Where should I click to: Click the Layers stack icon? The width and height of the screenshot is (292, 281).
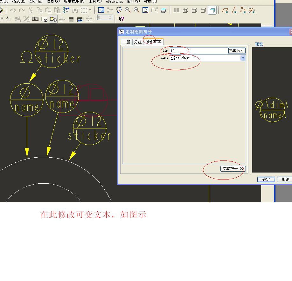tap(163, 10)
